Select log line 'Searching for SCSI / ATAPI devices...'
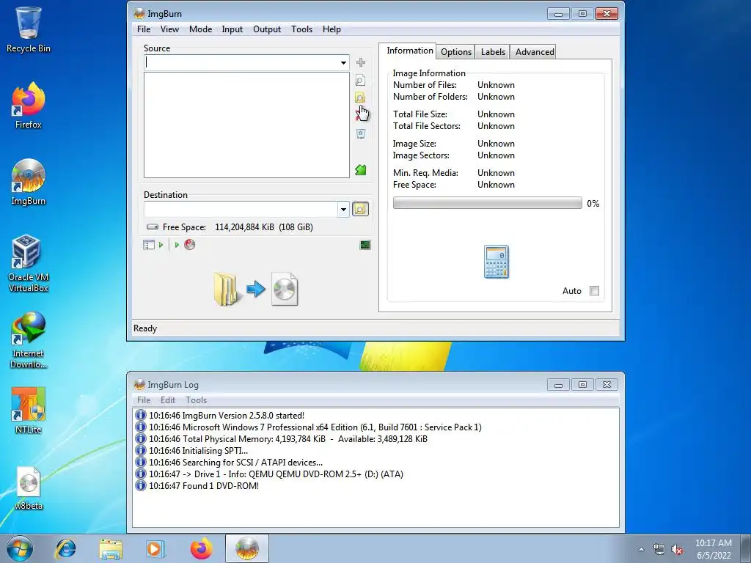 point(235,463)
